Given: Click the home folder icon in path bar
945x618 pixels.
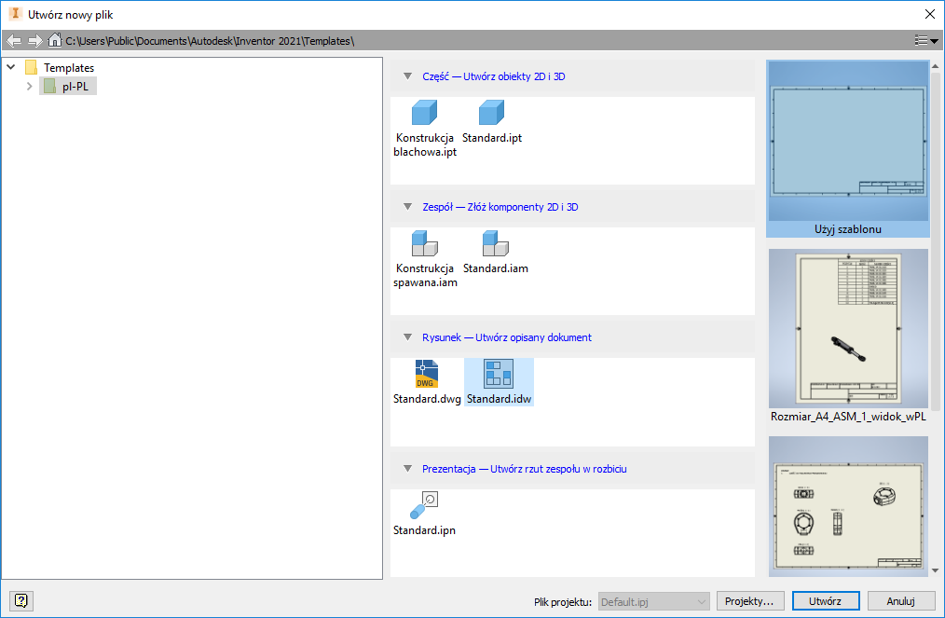Looking at the screenshot, I should pos(55,40).
